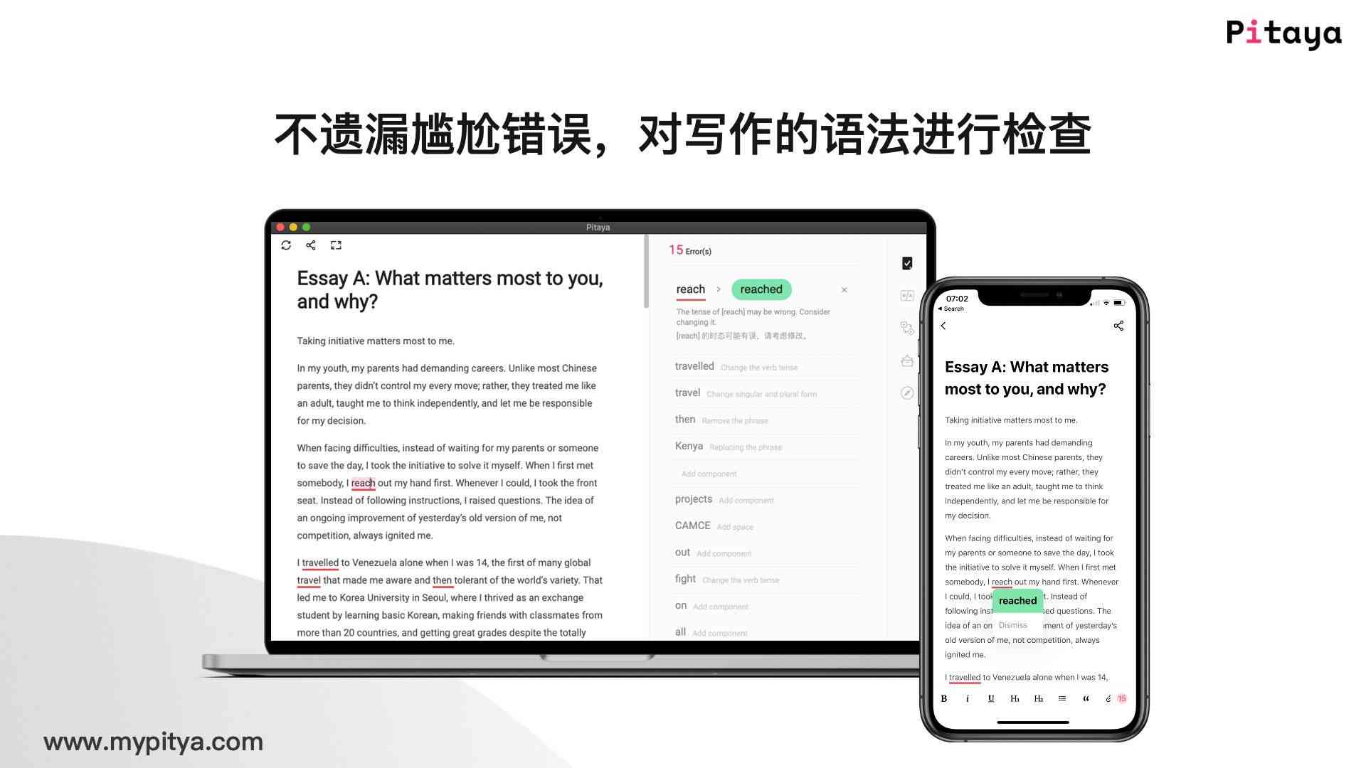Click the share icon on mobile screen
1366x768 pixels.
tap(1118, 326)
